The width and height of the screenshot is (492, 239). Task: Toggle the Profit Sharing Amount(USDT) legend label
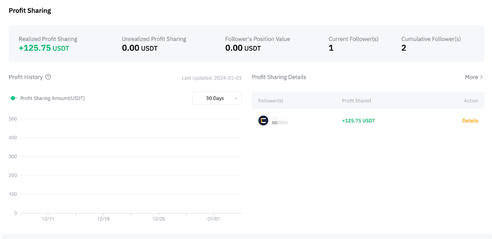pyautogui.click(x=52, y=98)
